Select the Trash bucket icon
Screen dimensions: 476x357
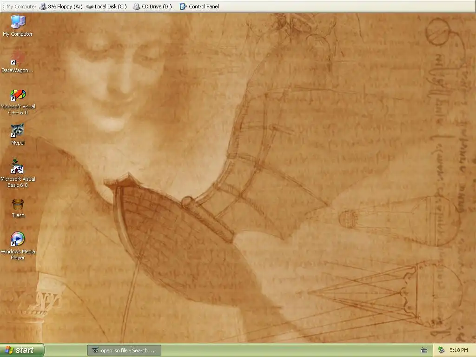point(18,208)
